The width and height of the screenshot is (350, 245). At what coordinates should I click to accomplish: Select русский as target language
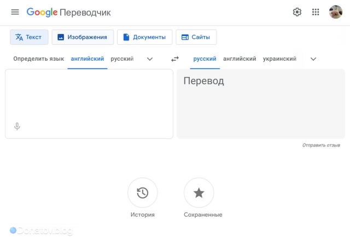click(205, 59)
